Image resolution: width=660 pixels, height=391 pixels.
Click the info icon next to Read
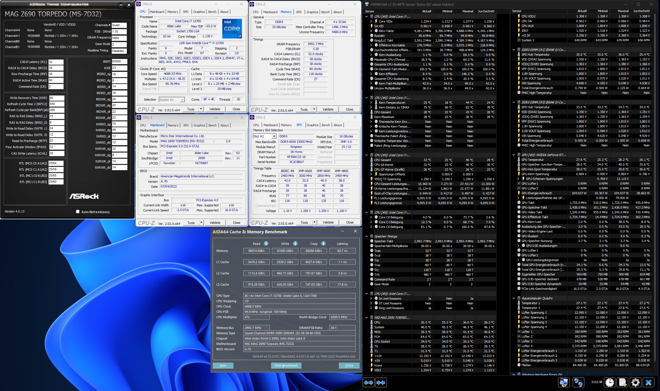266,243
